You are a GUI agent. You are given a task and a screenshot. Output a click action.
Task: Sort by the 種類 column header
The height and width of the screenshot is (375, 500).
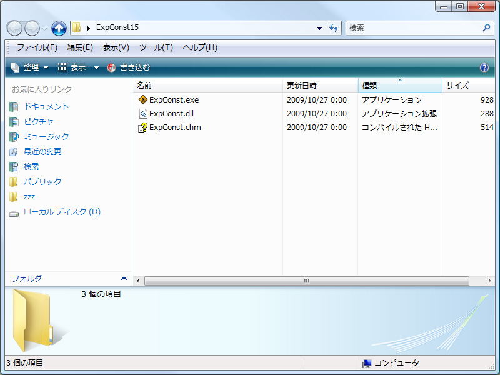coord(400,85)
